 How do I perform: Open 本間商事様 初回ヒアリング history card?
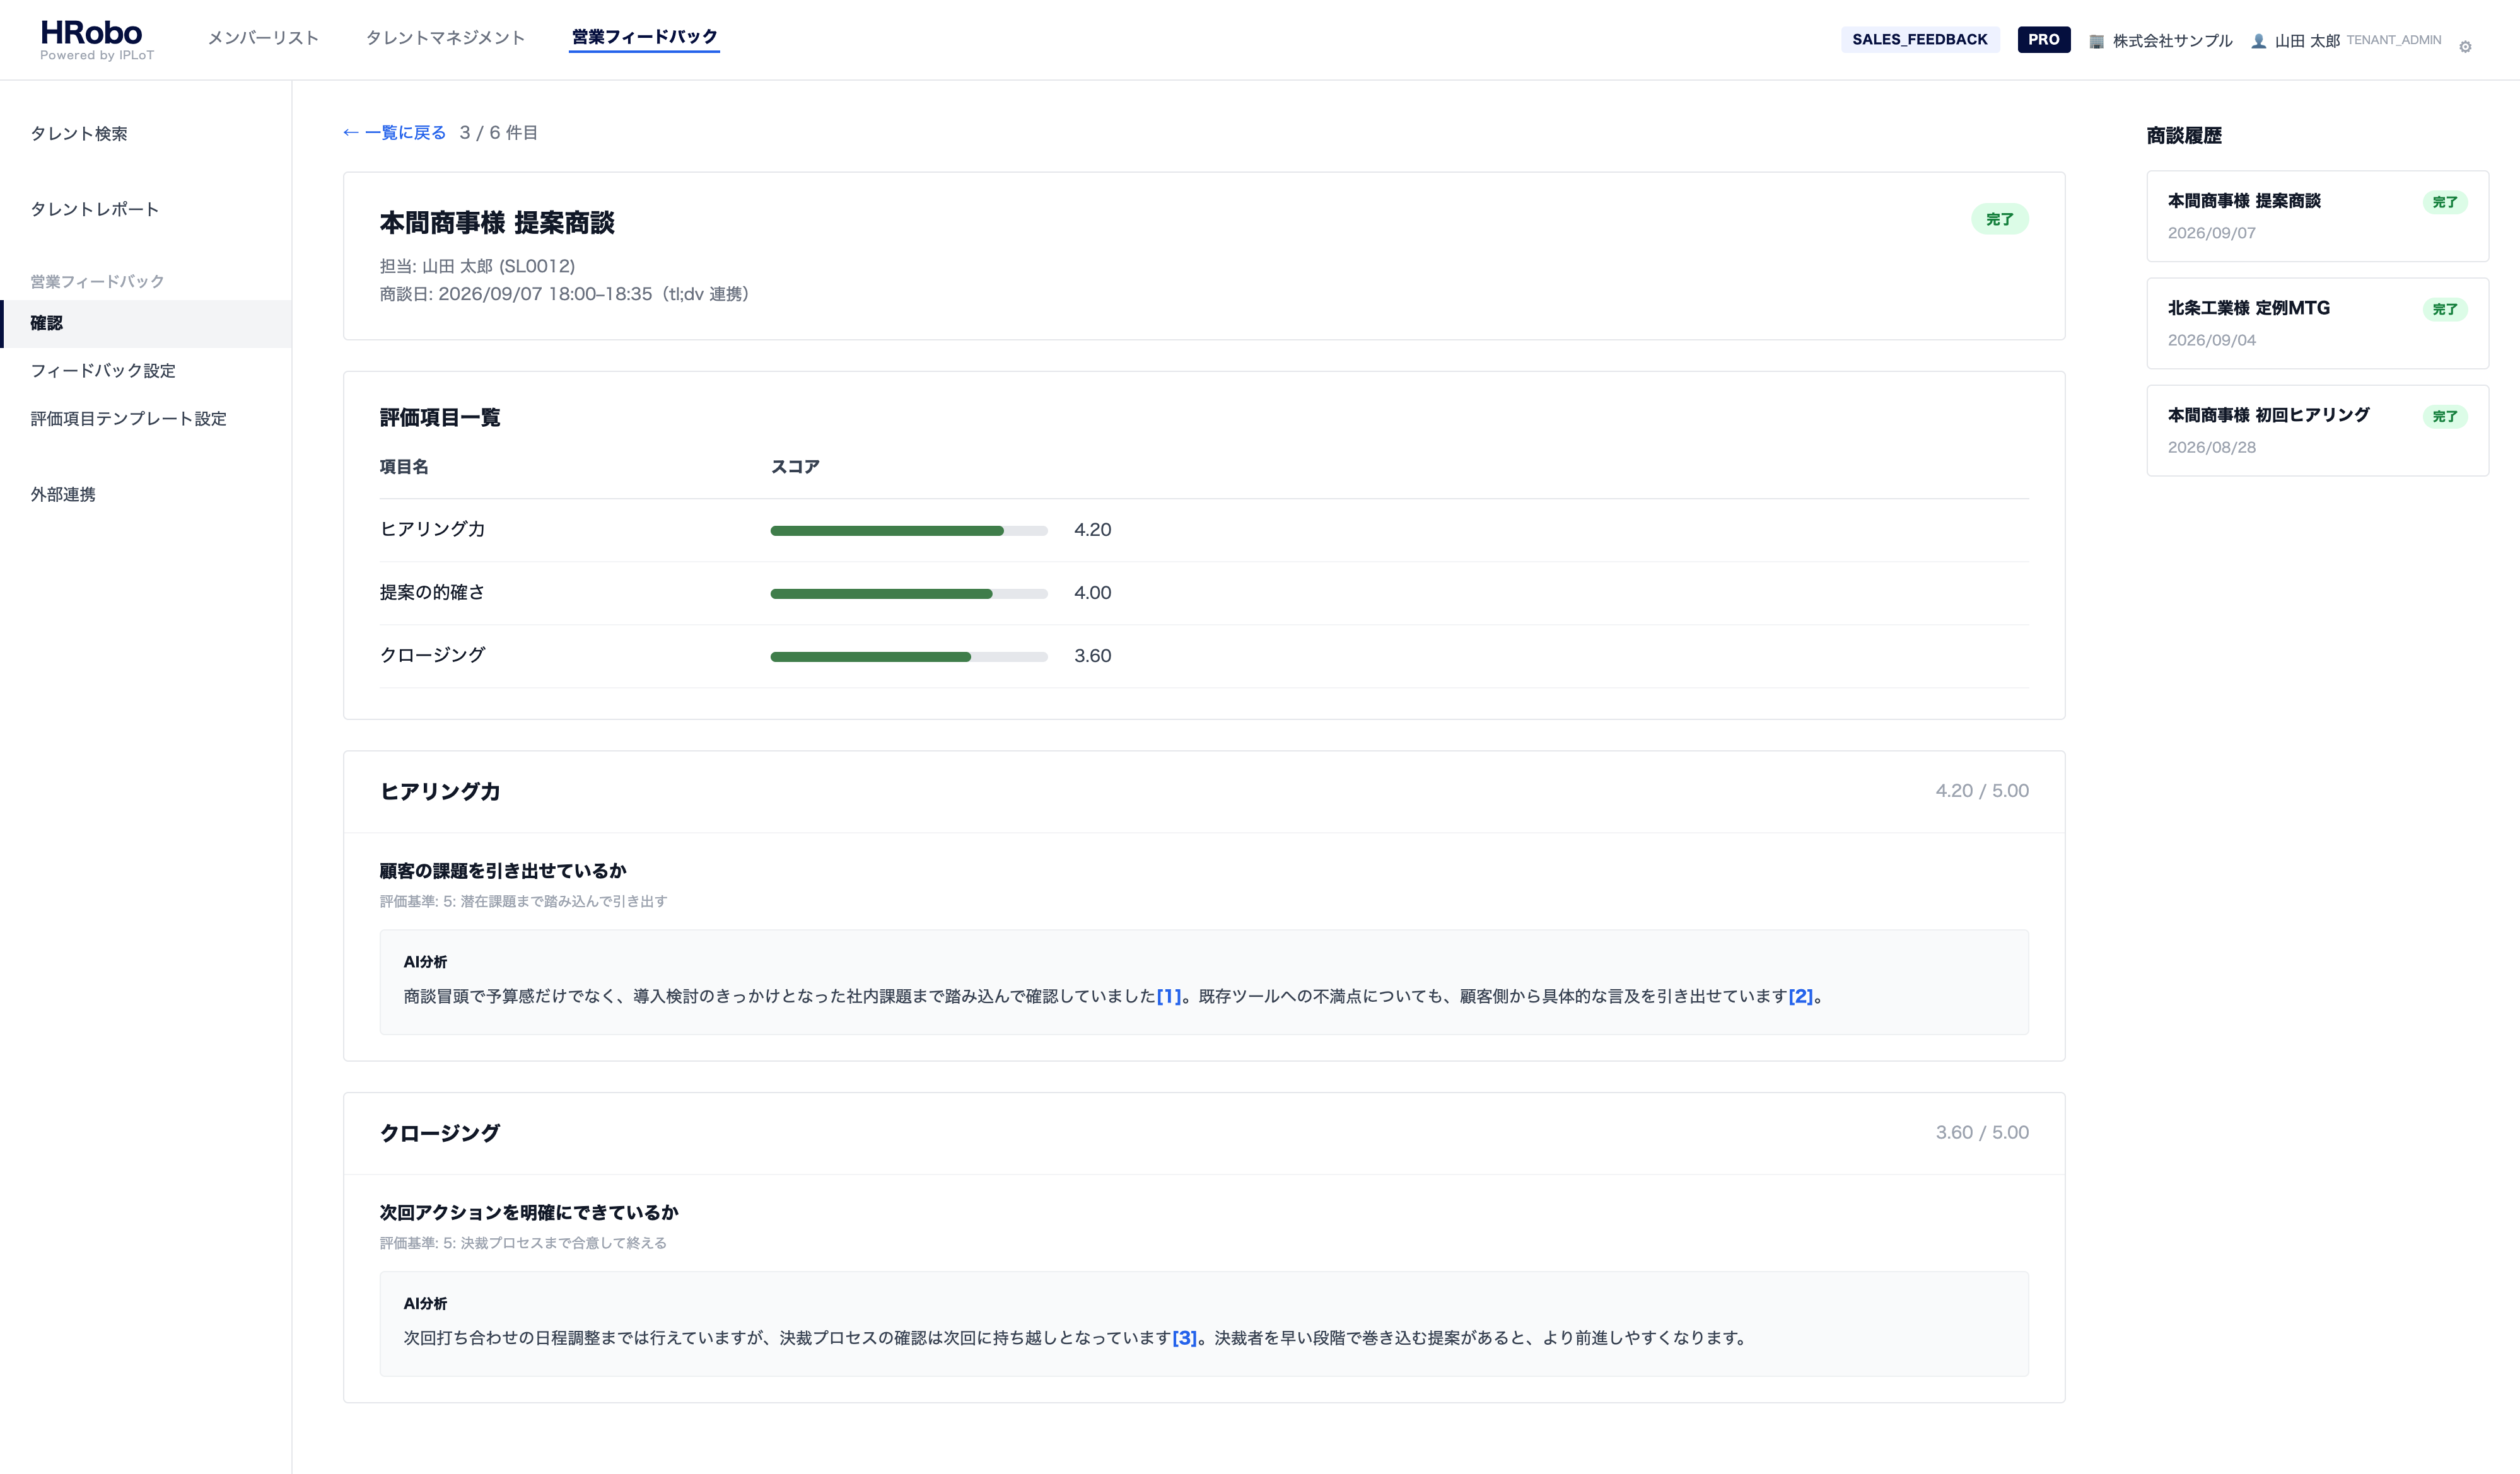[x=2317, y=430]
